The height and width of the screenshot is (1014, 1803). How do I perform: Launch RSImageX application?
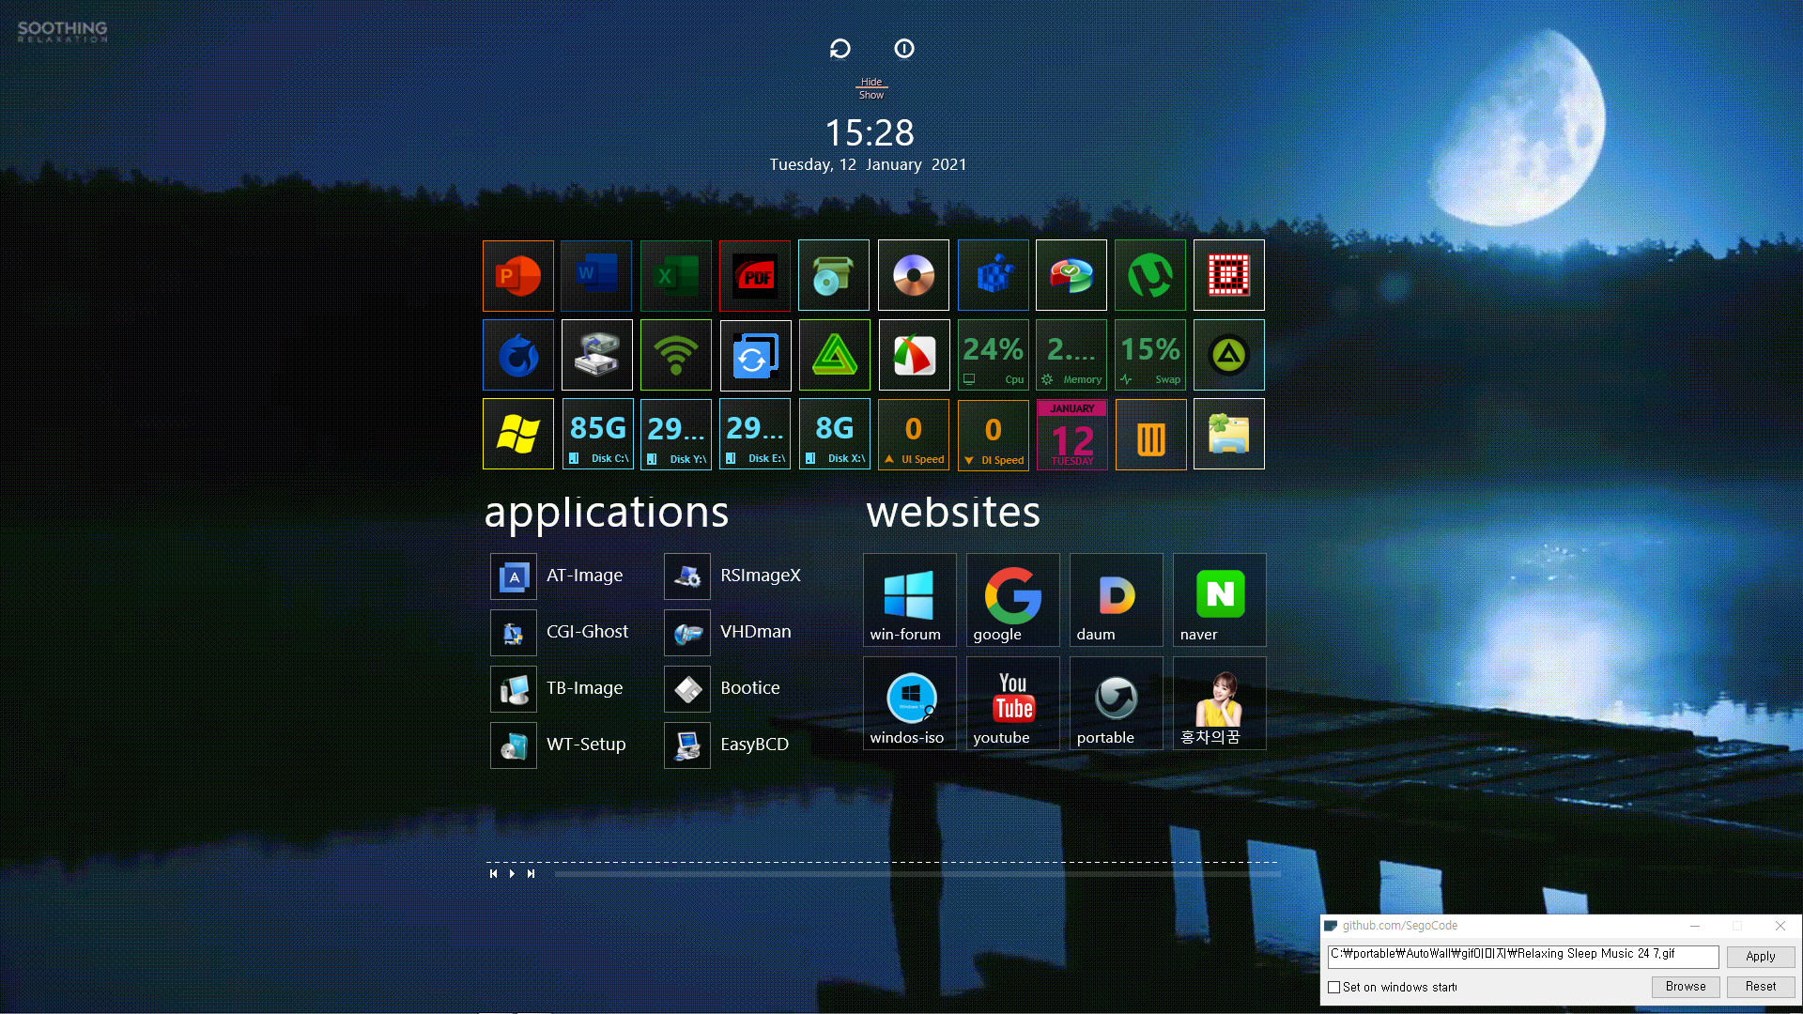(732, 576)
